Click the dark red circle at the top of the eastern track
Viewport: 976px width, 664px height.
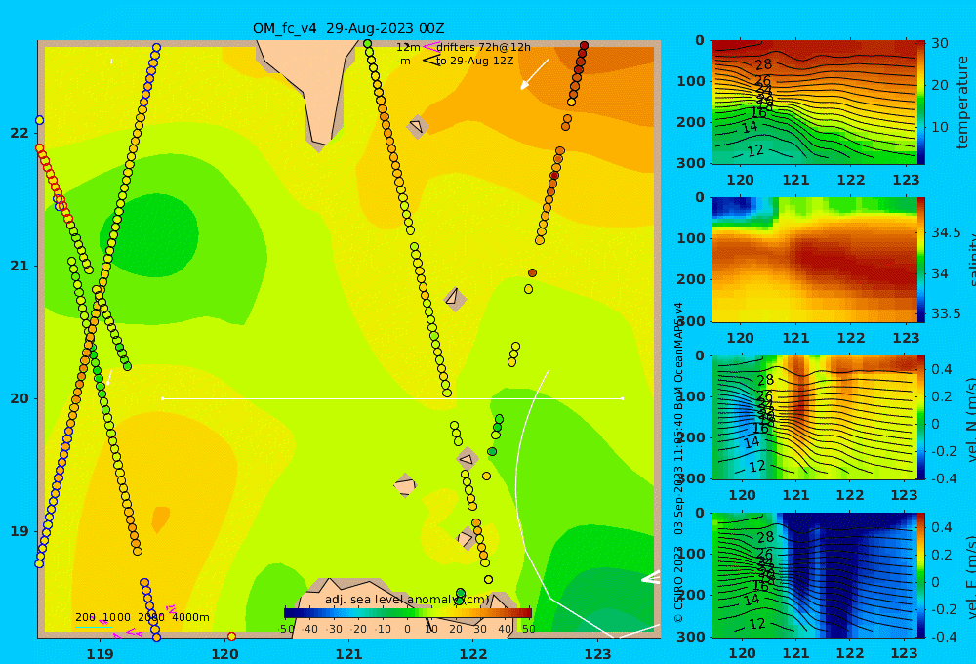click(x=584, y=46)
